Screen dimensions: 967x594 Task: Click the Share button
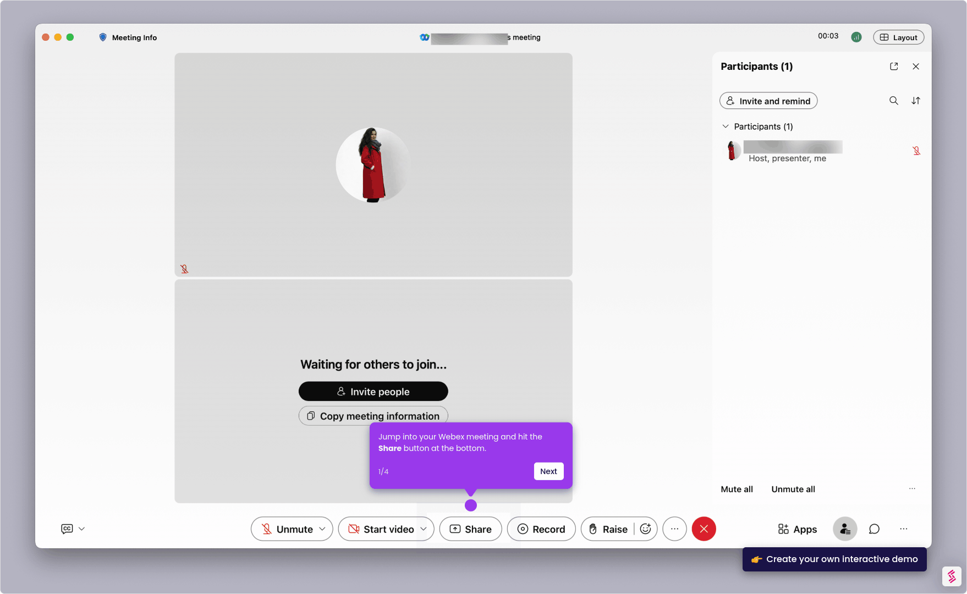[471, 529]
